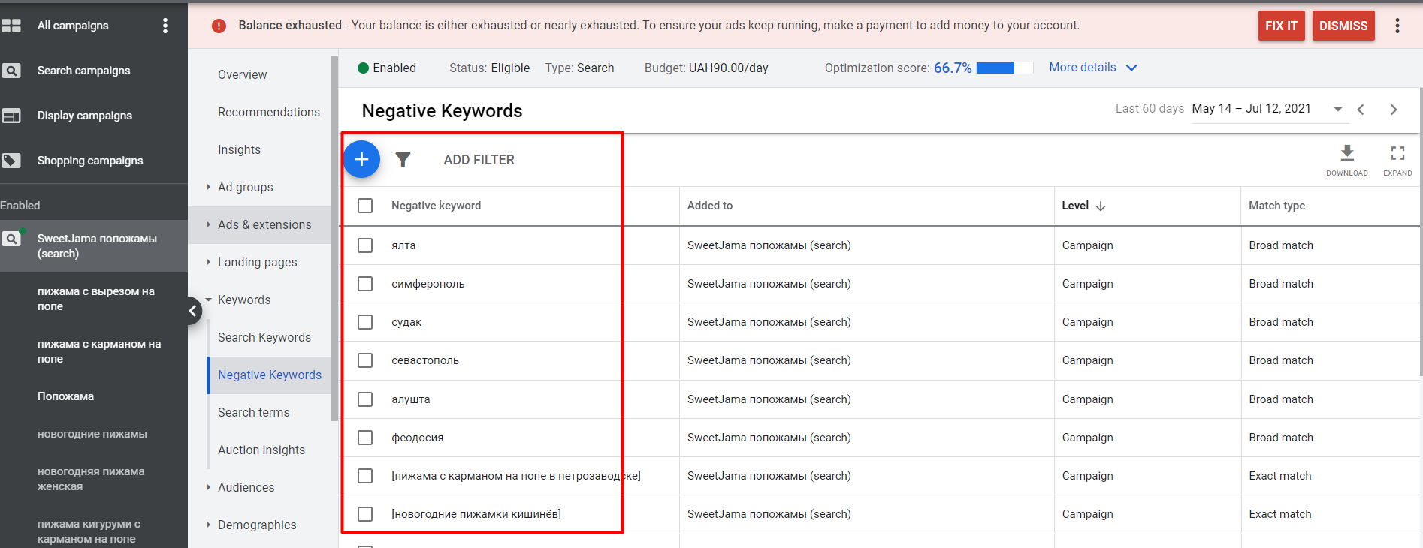Open the Search terms page

click(253, 412)
